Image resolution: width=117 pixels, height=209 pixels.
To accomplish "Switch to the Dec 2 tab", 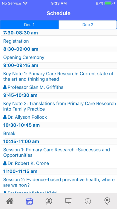I will coord(88,25).
